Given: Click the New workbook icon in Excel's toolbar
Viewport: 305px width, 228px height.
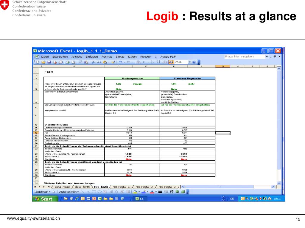Looking at the screenshot, I should (38, 62).
